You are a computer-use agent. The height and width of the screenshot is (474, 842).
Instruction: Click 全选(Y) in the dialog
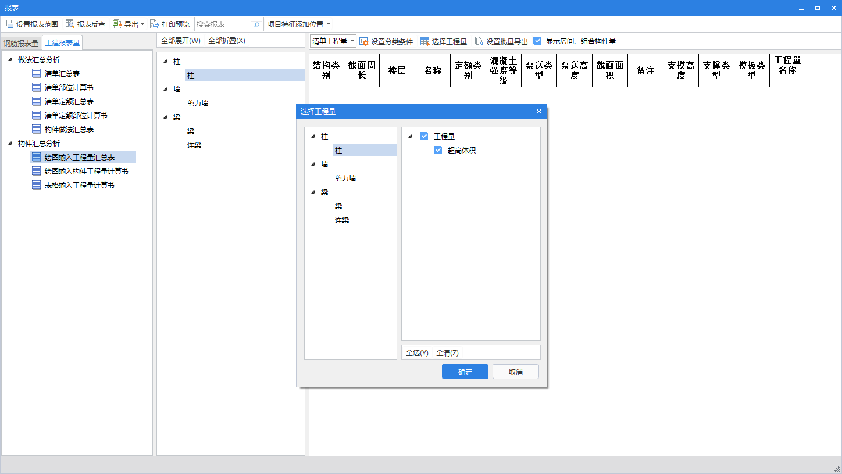[417, 353]
